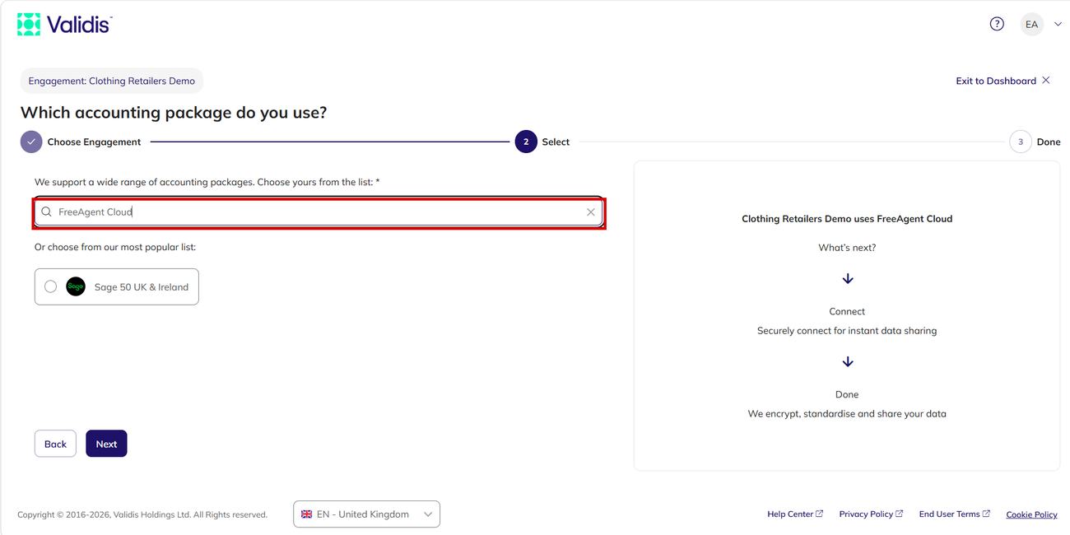Open the Privacy Policy link
This screenshot has height=535, width=1070.
coord(871,514)
